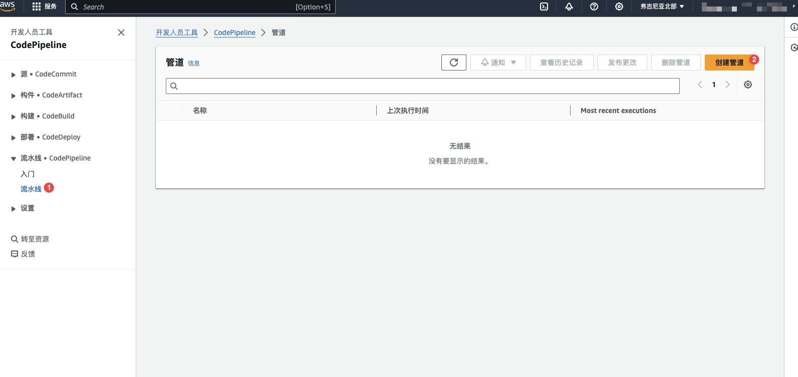
Task: Open 开发人员工具 breadcrumb link
Action: (177, 32)
